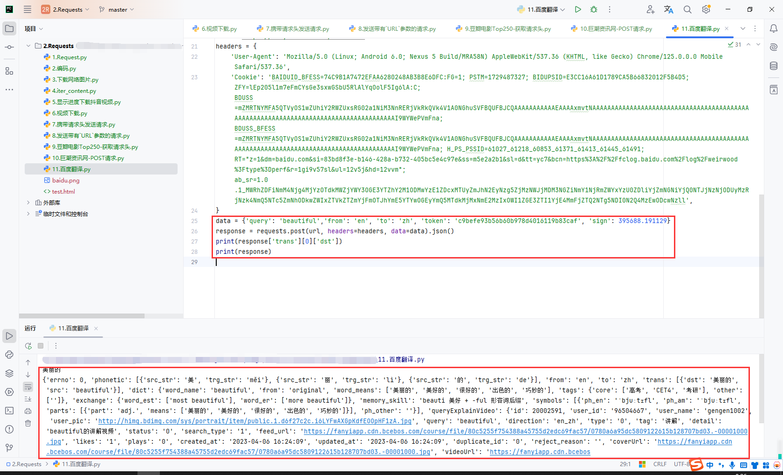Switch to 6.视频下载.py tab
783x475 pixels.
coord(215,29)
